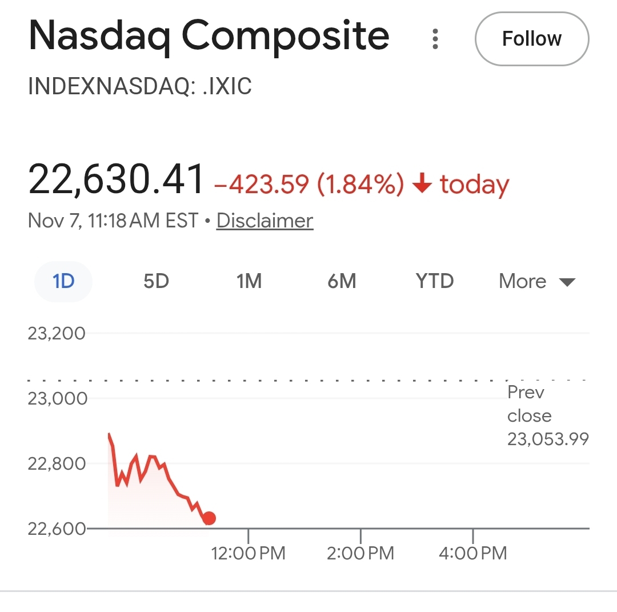Switch to the 6M chart view
Viewport: 617px width, 612px height.
click(x=342, y=281)
